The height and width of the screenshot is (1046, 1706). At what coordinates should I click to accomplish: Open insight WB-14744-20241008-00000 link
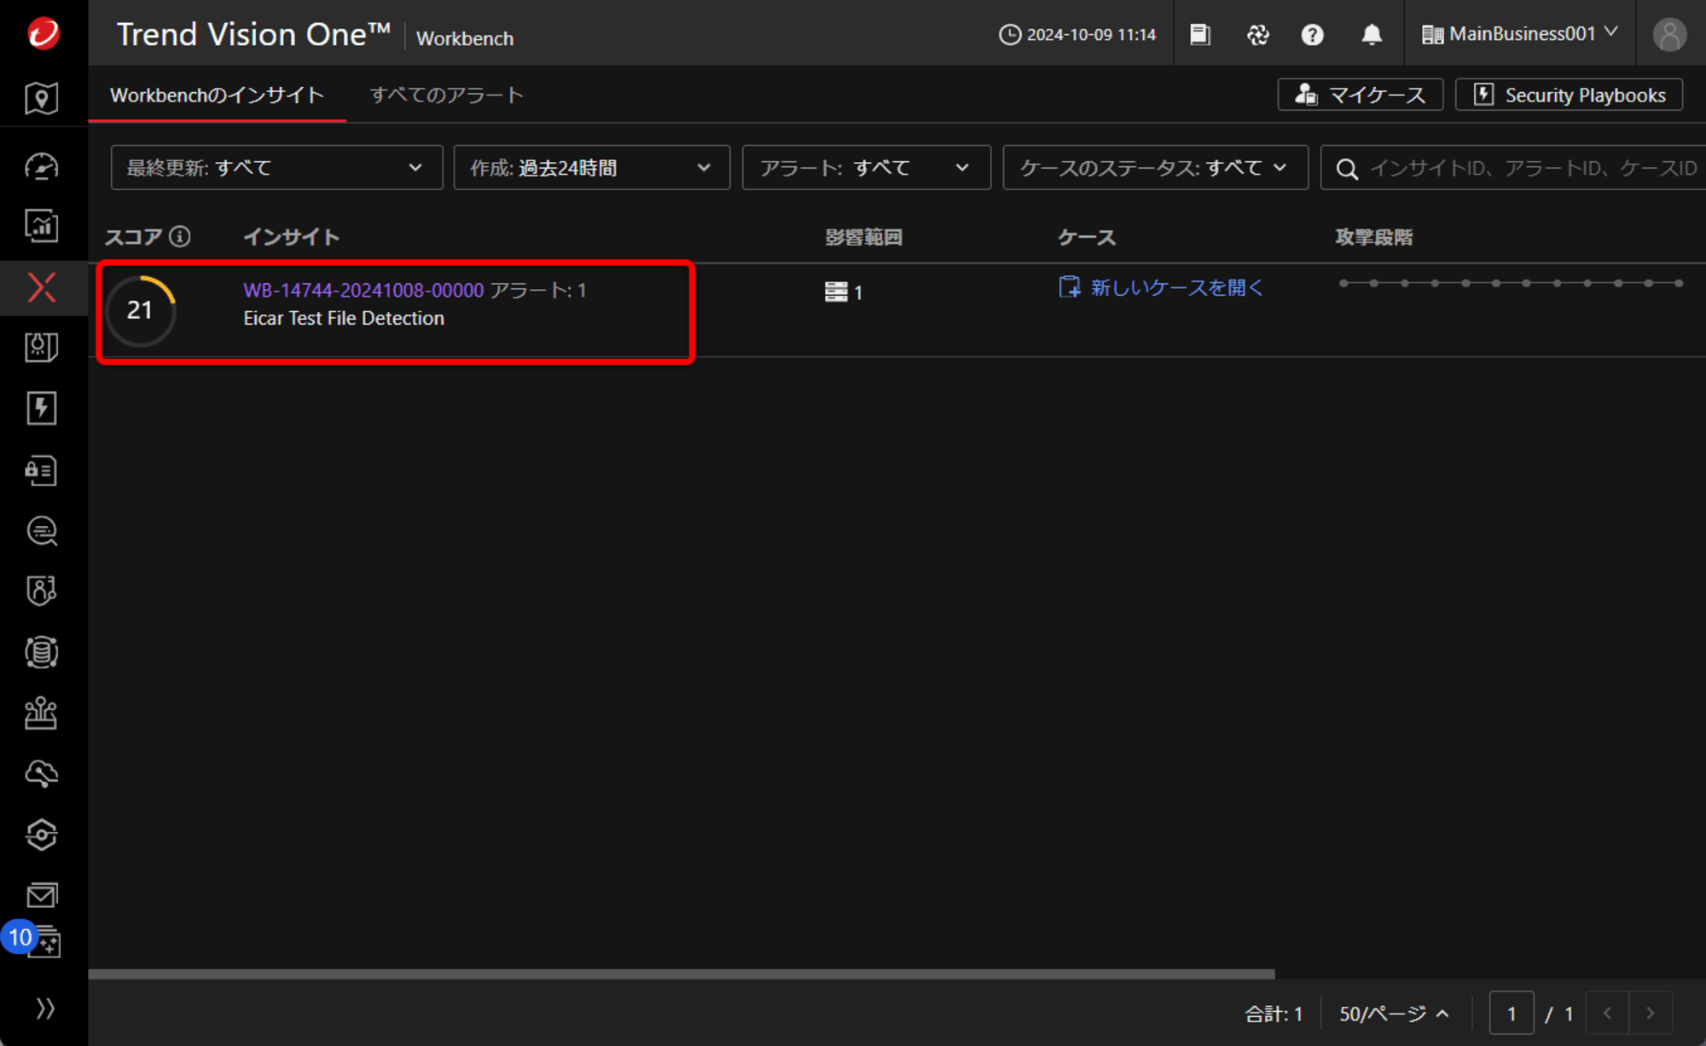(363, 290)
